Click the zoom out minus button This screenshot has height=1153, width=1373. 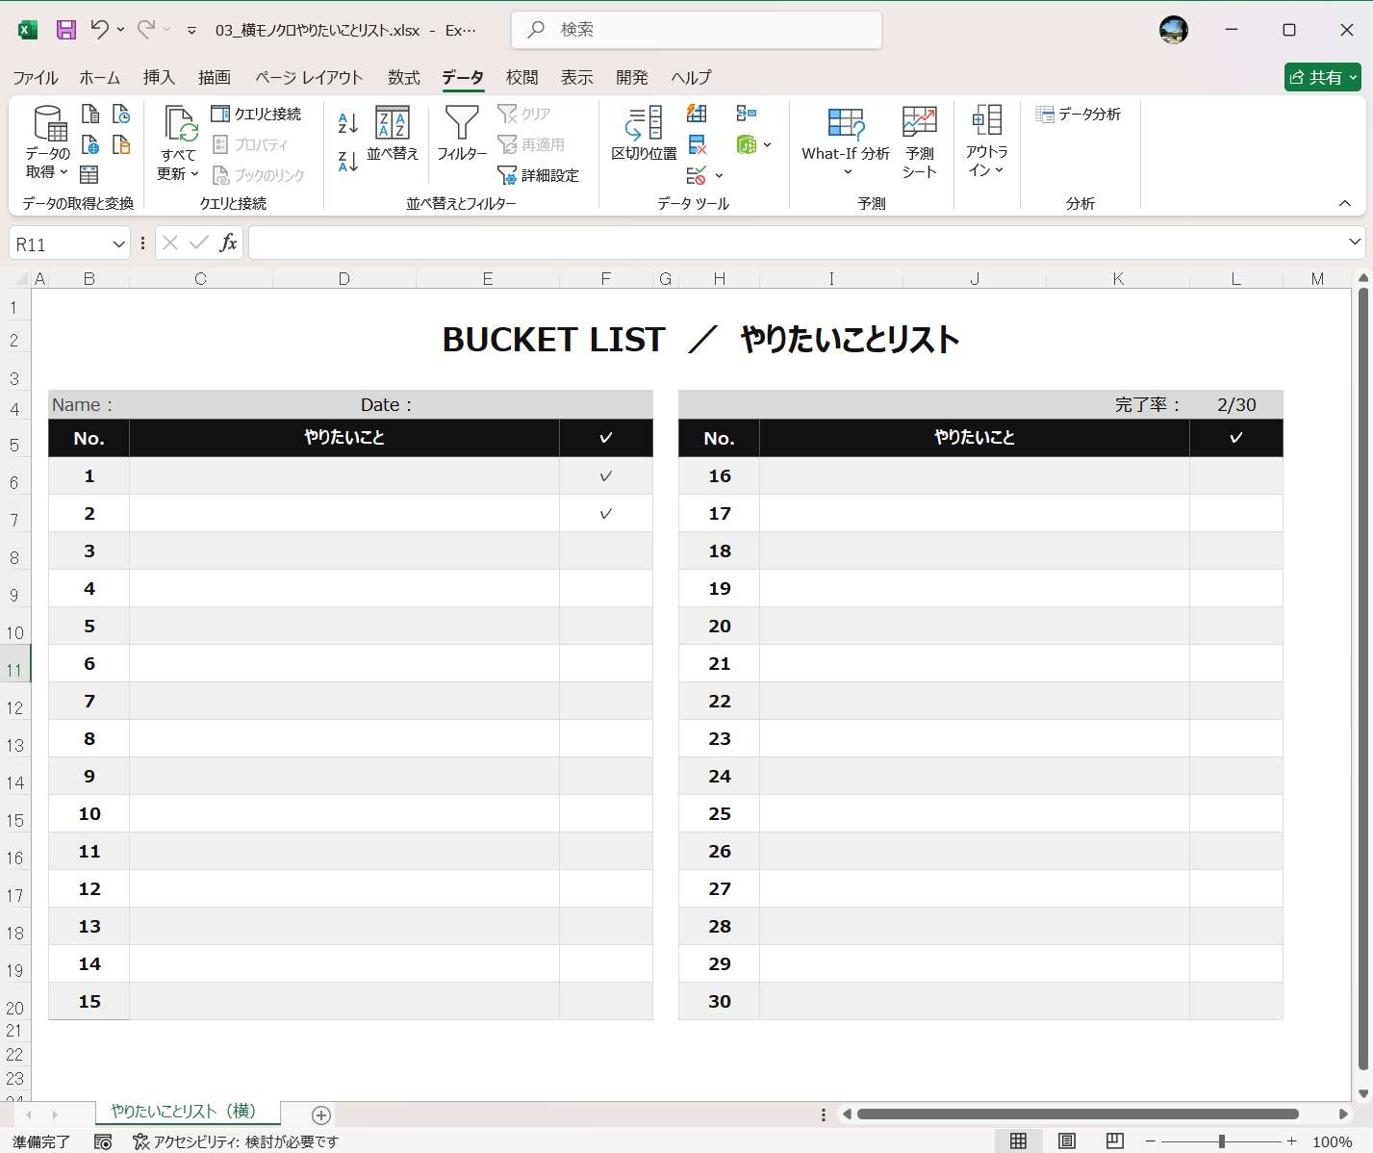coord(1150,1140)
